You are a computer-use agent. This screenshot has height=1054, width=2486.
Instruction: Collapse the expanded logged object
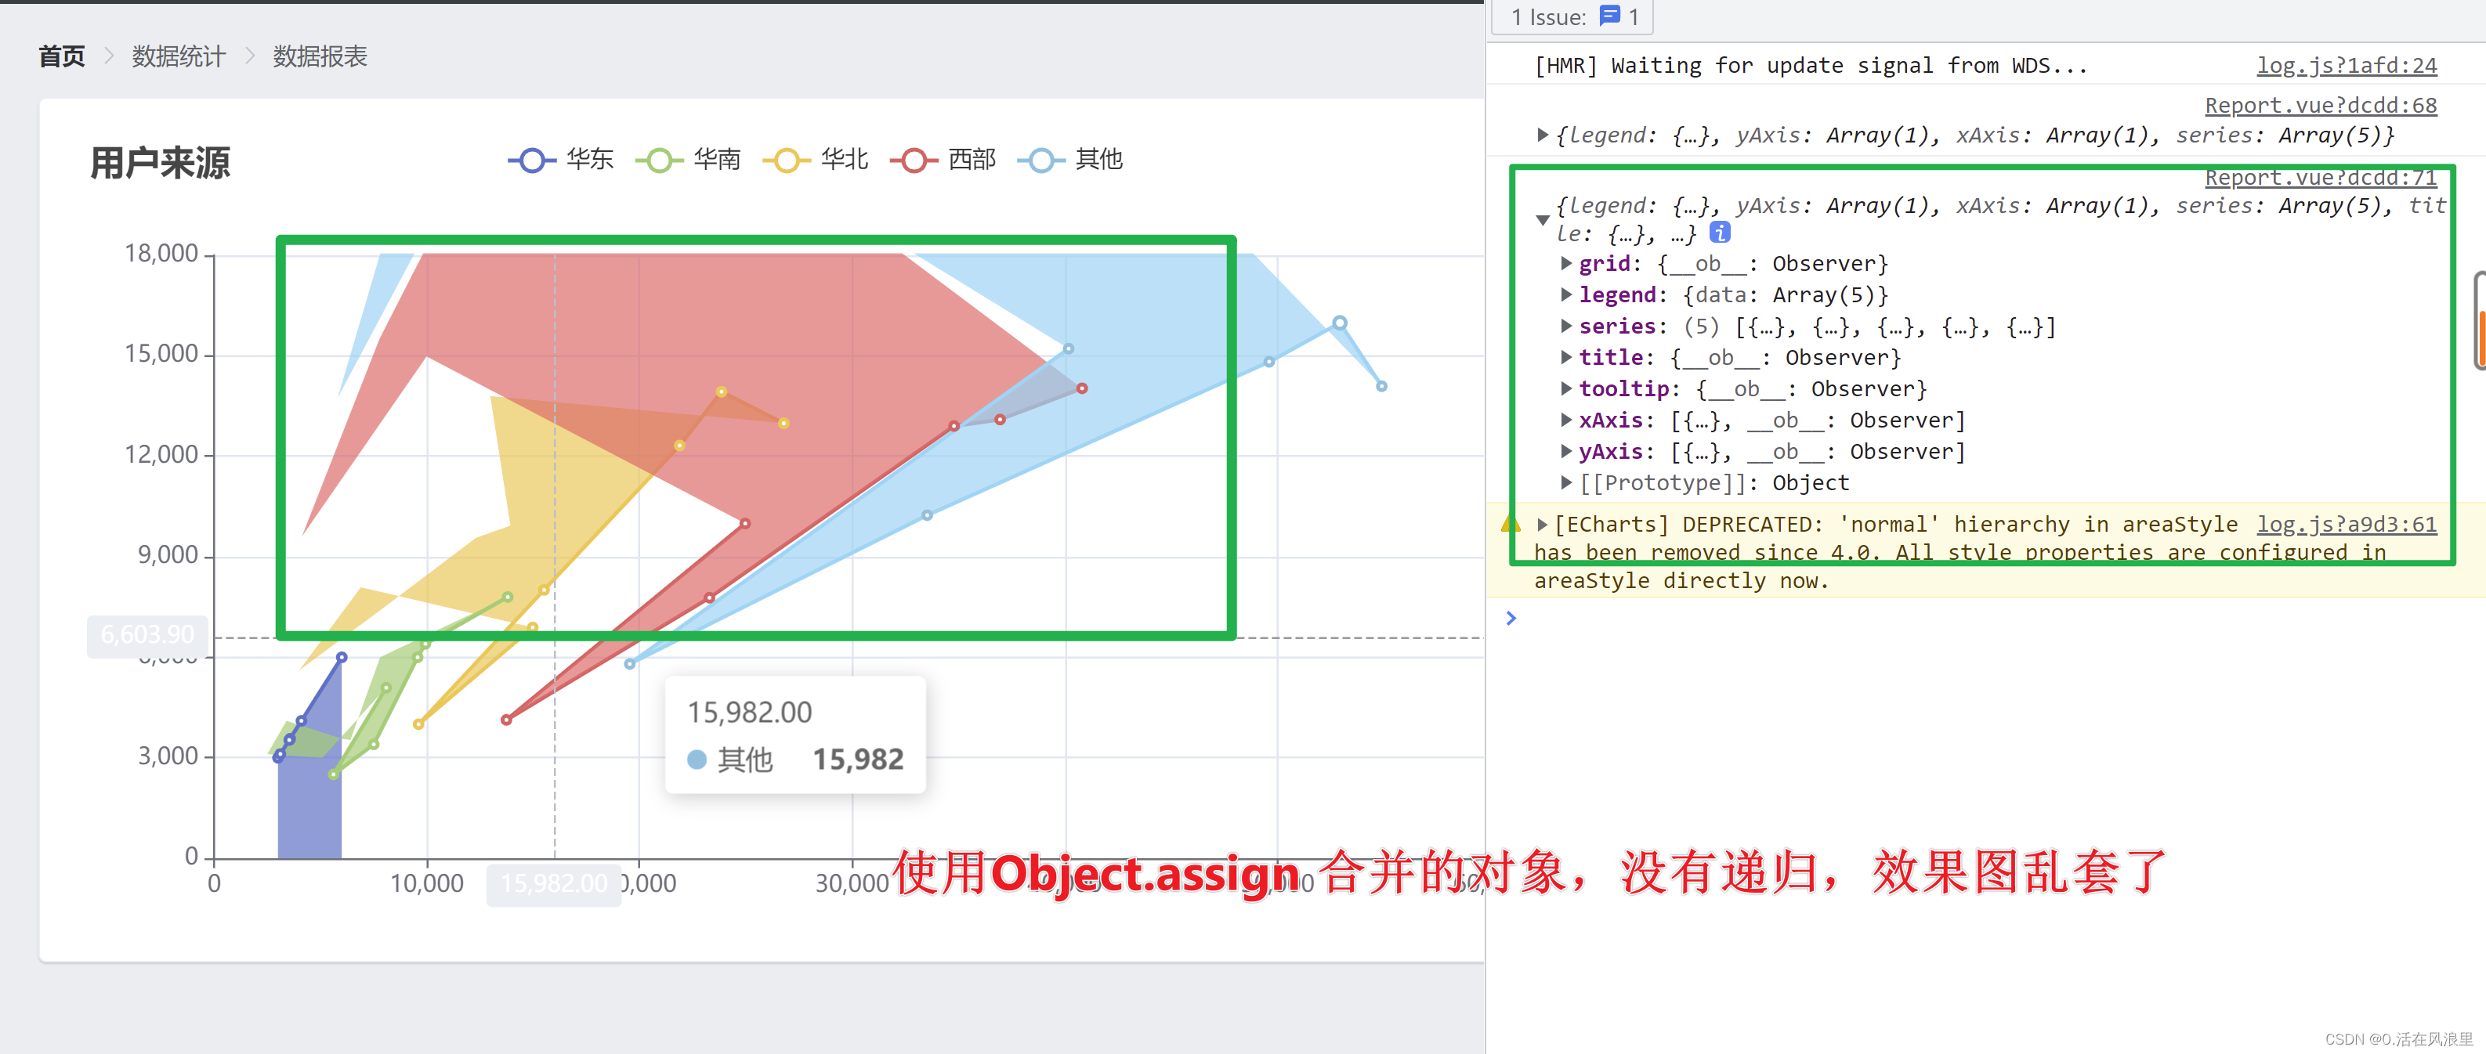[x=1542, y=220]
